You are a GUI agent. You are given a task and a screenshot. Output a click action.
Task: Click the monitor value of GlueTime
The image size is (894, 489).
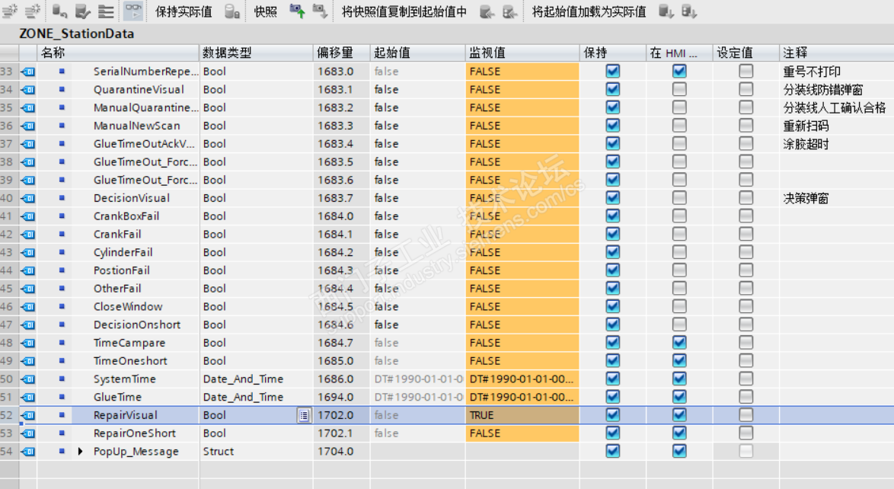point(522,397)
